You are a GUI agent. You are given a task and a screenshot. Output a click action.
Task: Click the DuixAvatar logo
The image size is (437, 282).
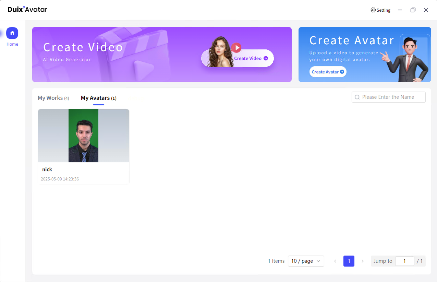[x=27, y=10]
